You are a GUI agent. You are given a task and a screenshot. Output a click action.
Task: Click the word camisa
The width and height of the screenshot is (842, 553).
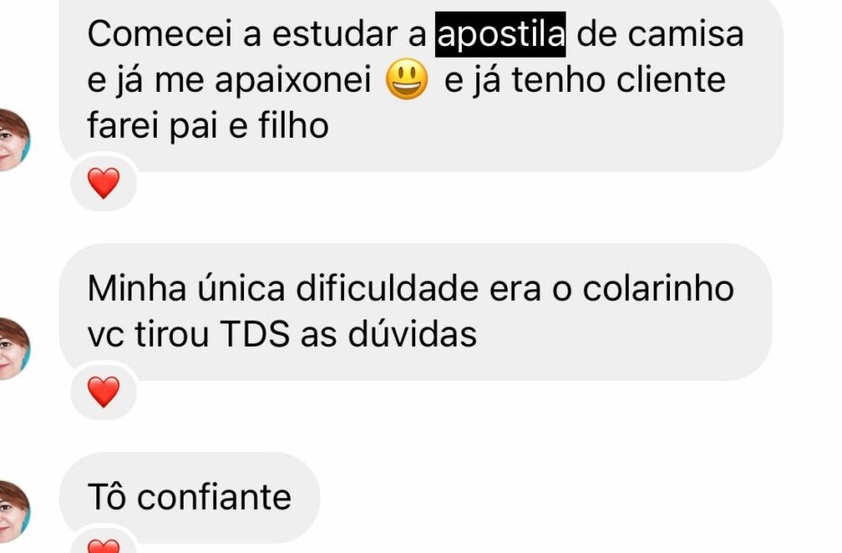[685, 34]
